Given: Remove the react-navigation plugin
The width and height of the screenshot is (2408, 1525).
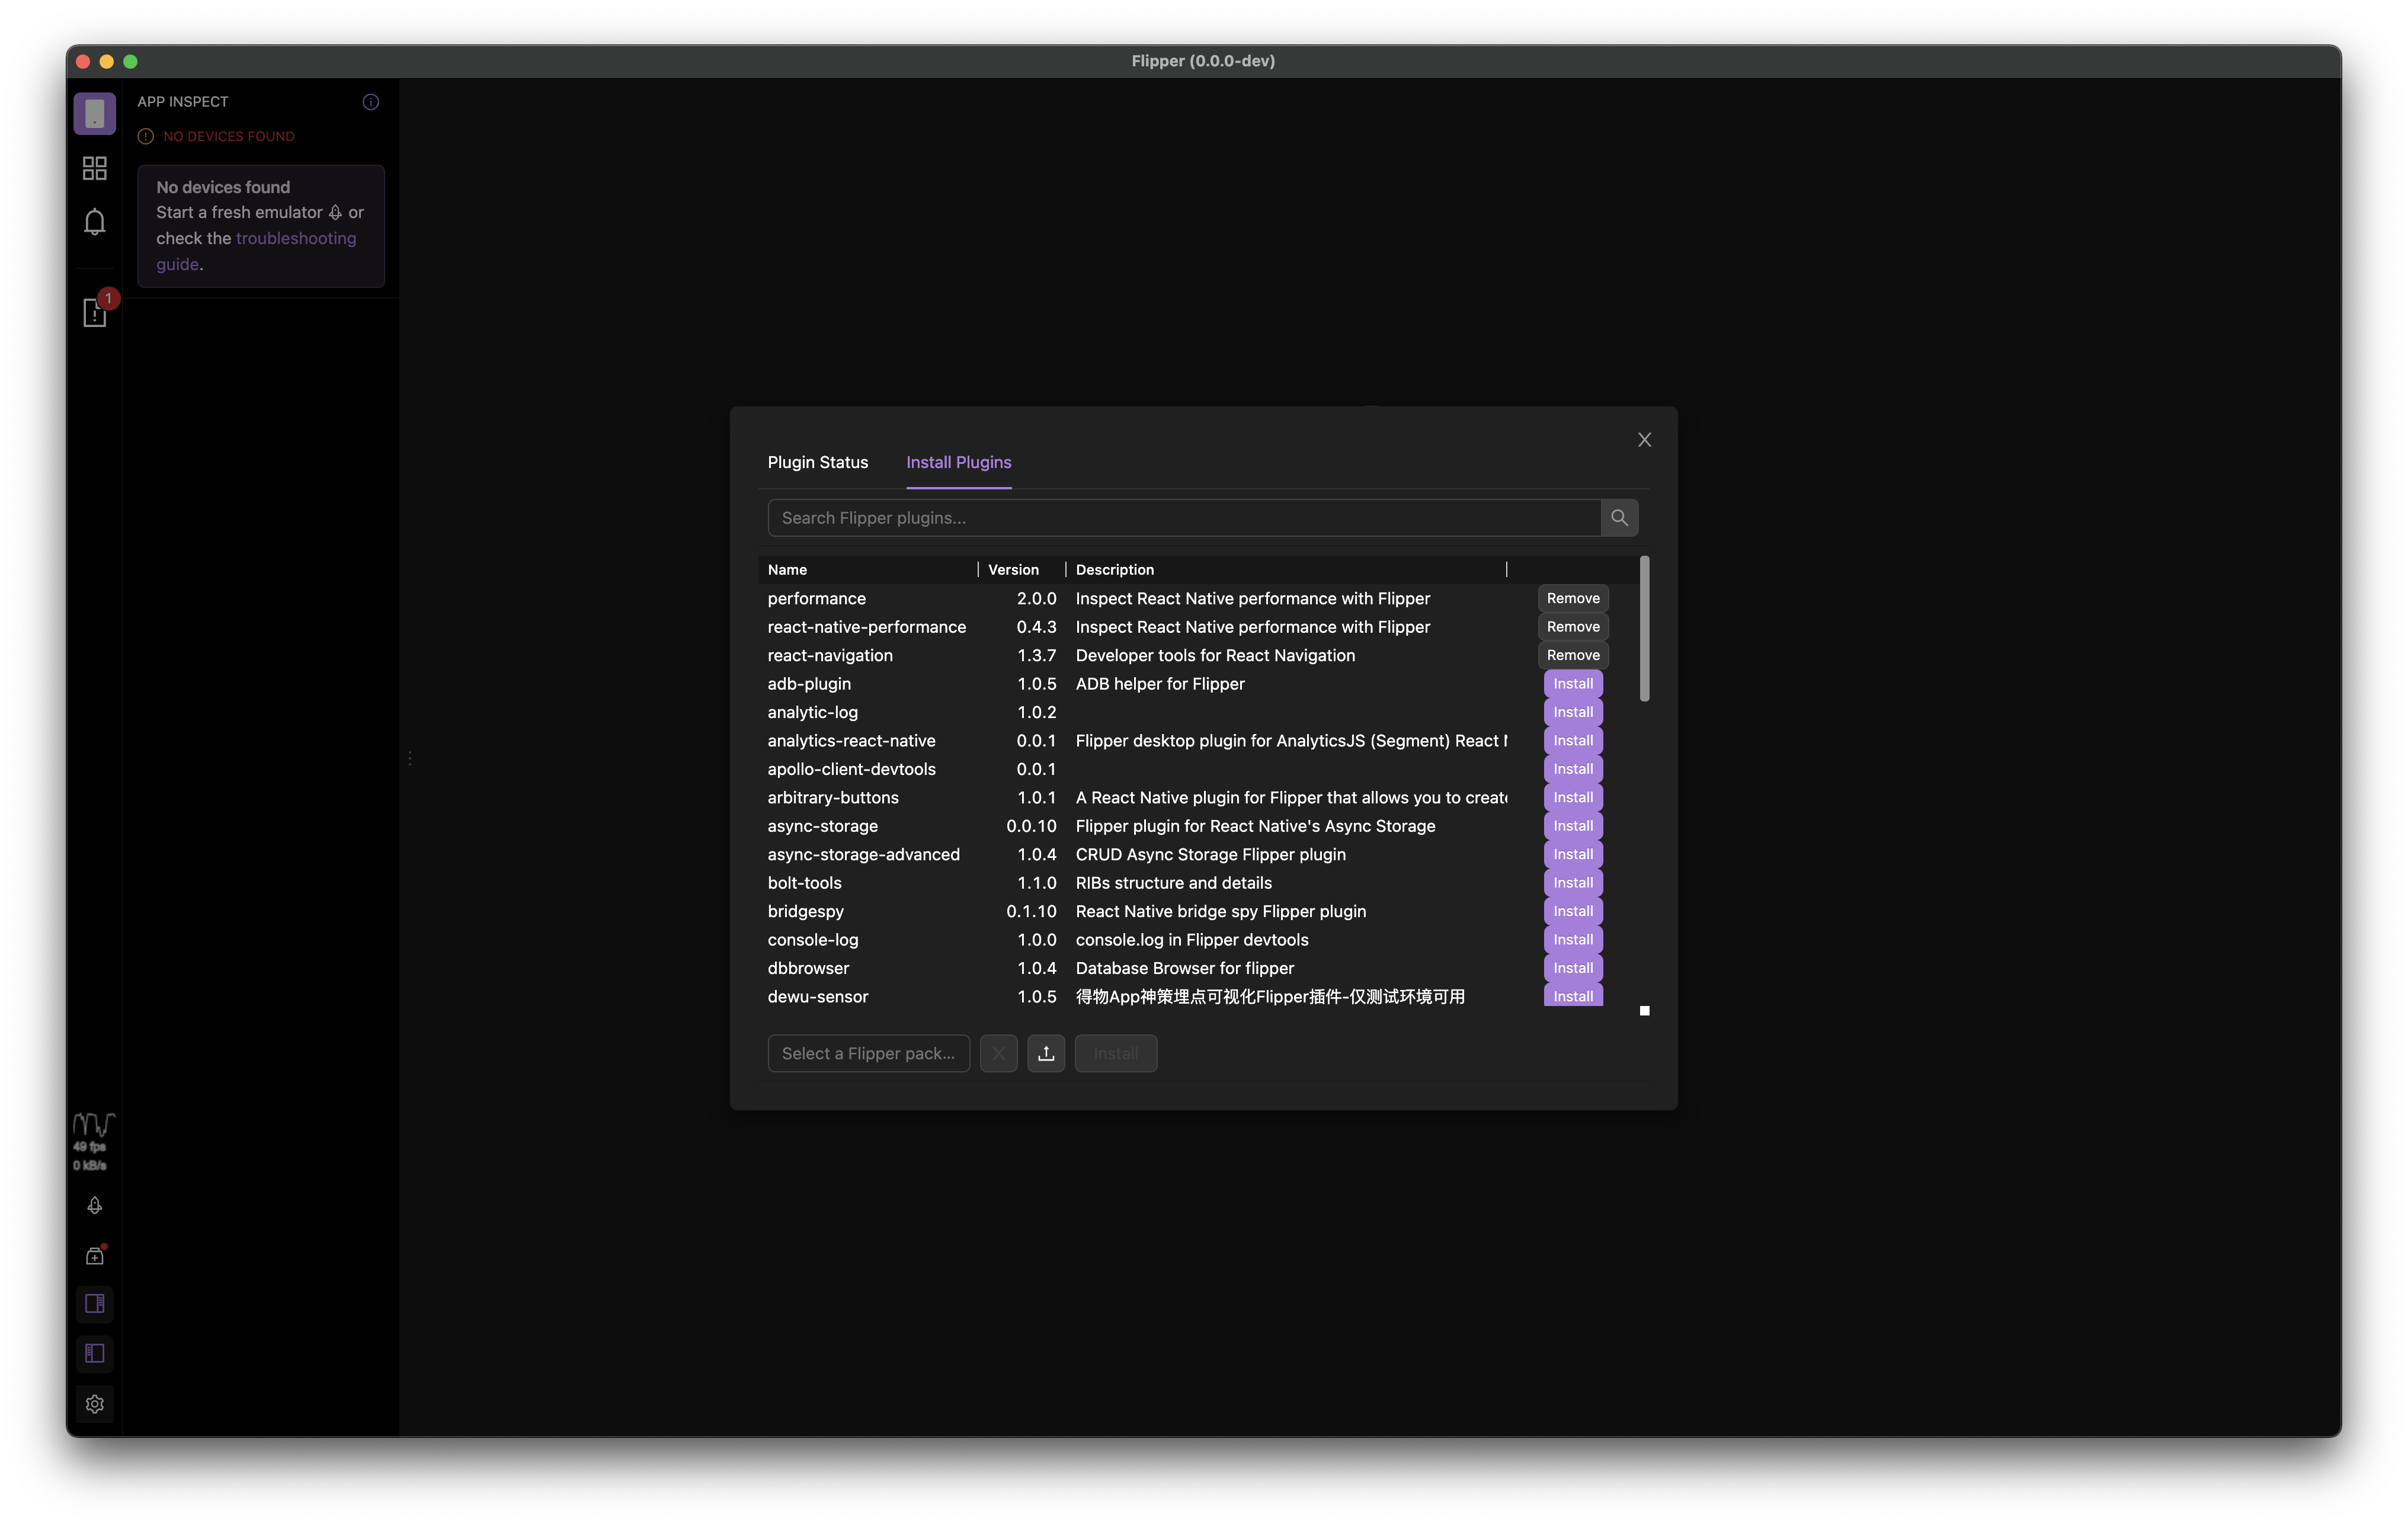Looking at the screenshot, I should coord(1572,655).
